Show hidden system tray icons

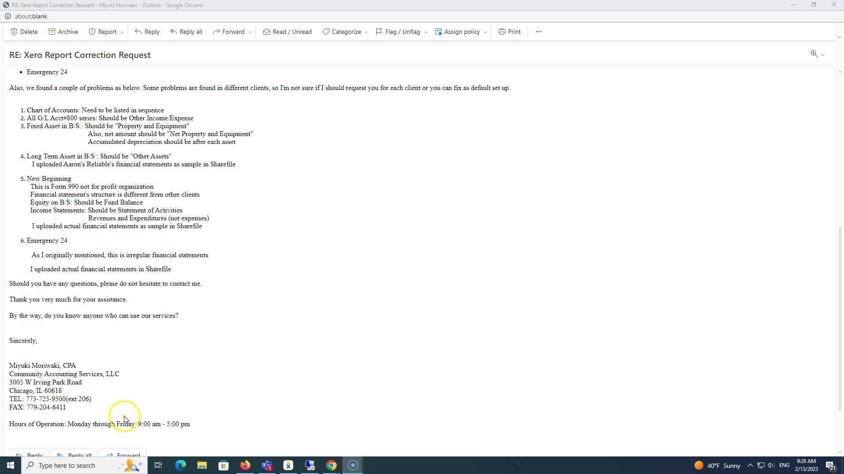[750, 465]
